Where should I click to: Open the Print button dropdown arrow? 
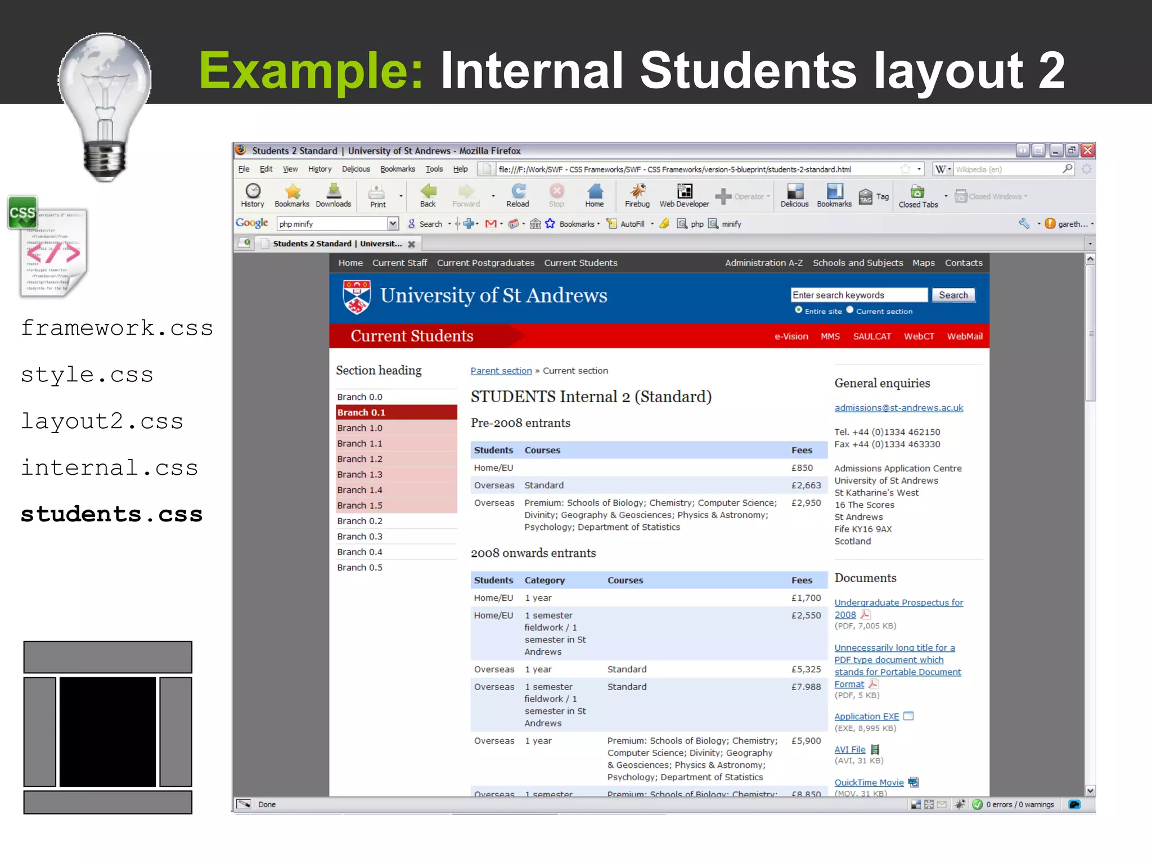401,196
